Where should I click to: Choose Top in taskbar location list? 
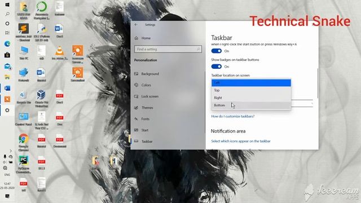click(x=251, y=90)
